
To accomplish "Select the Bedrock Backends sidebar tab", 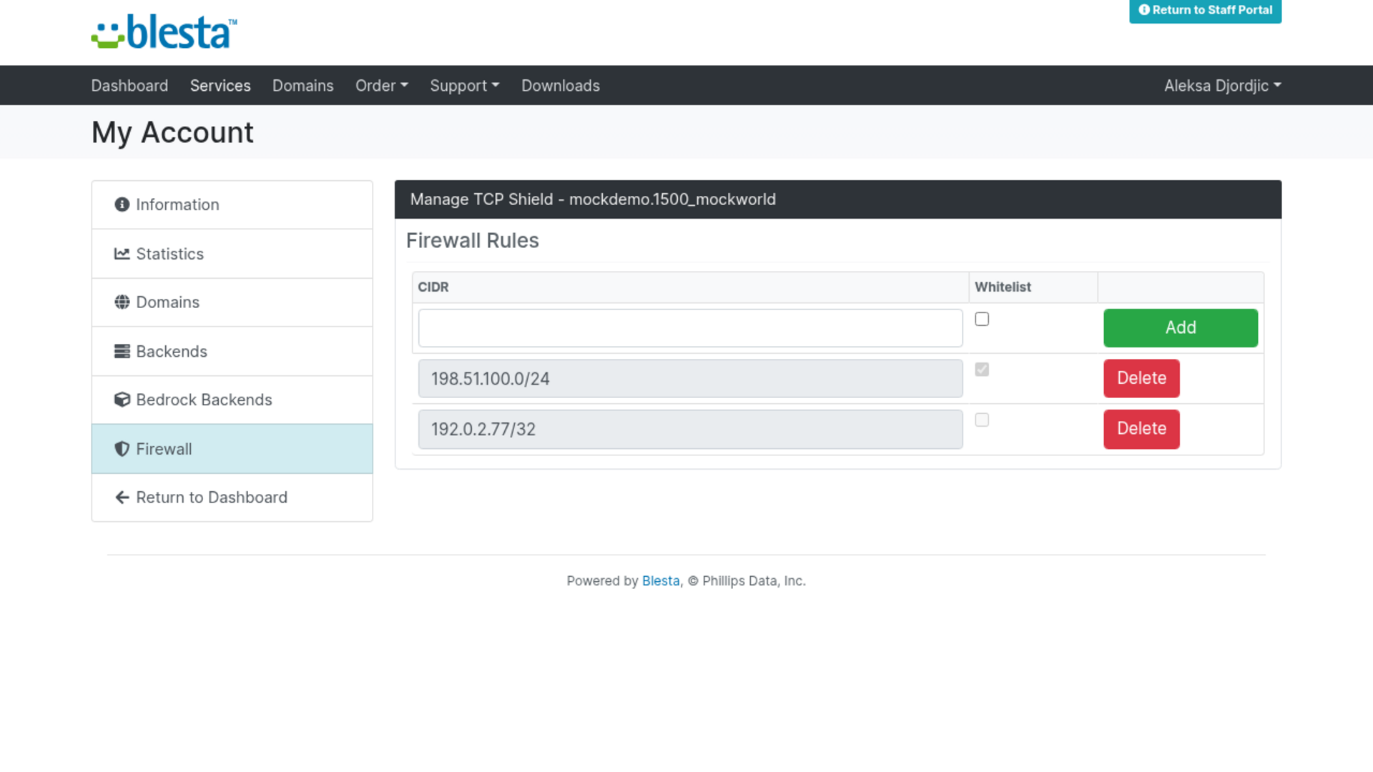I will click(232, 400).
